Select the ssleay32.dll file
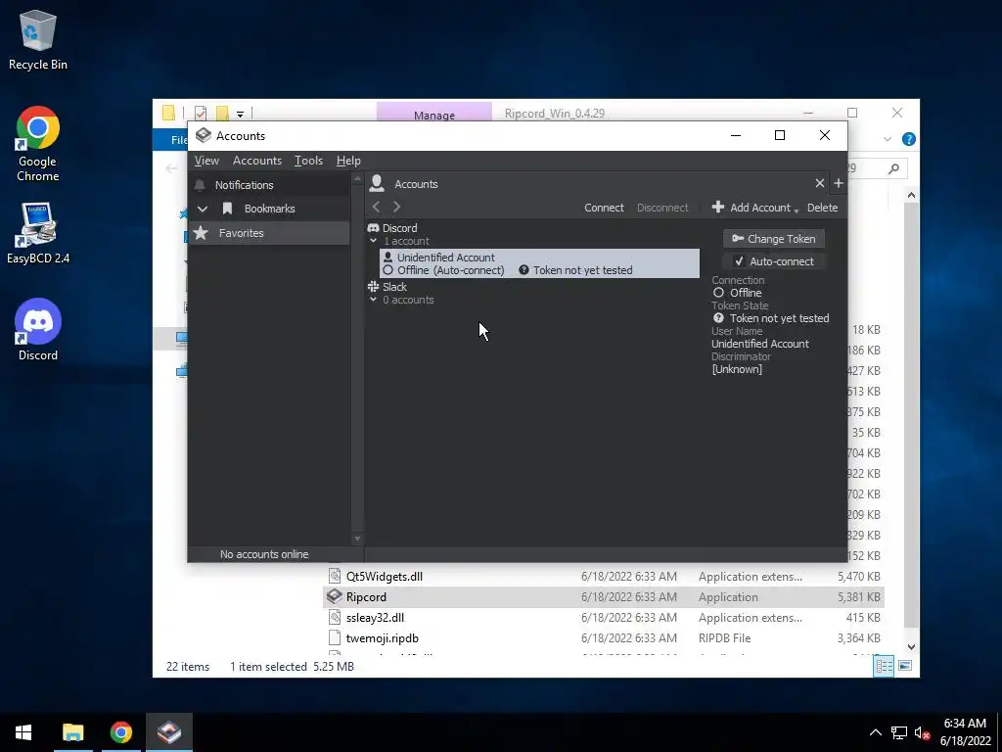This screenshot has width=1002, height=752. [x=604, y=617]
